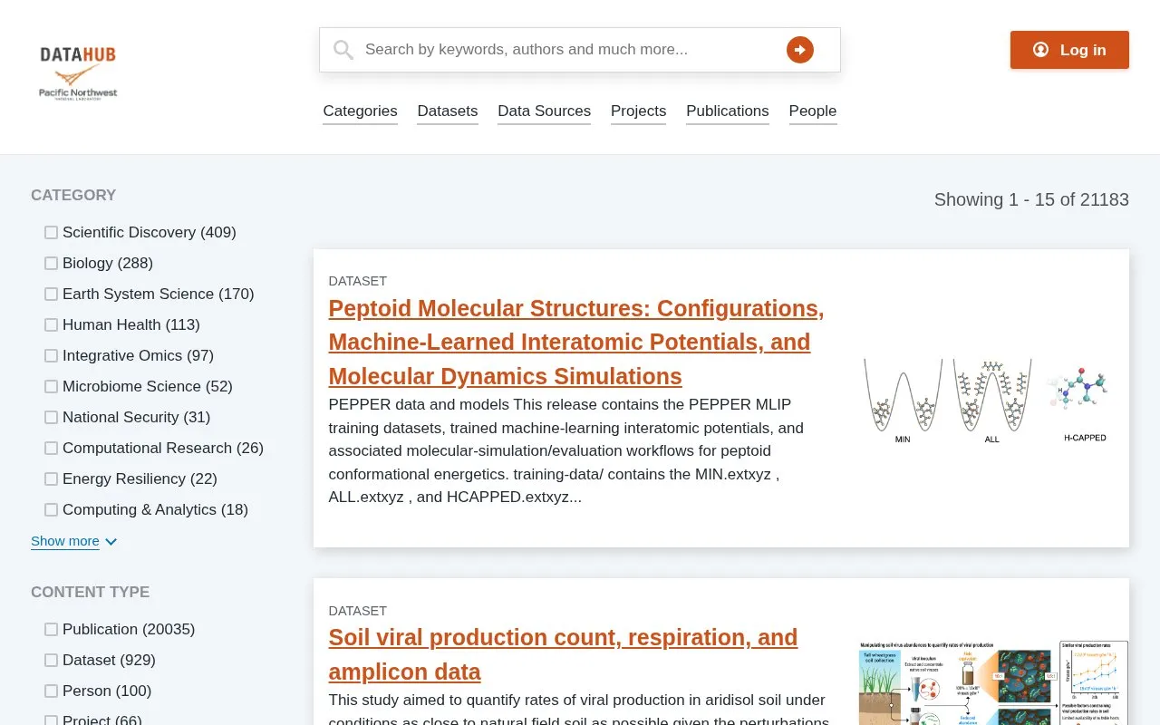This screenshot has height=725, width=1160.
Task: Tick Computing & Analytics (18) checkbox
Action: point(51,510)
